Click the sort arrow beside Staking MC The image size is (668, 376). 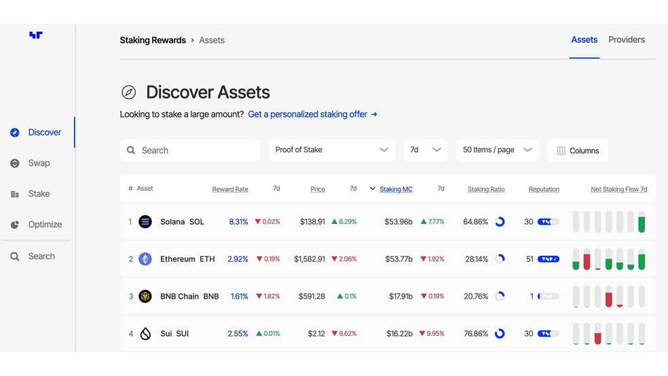(372, 189)
